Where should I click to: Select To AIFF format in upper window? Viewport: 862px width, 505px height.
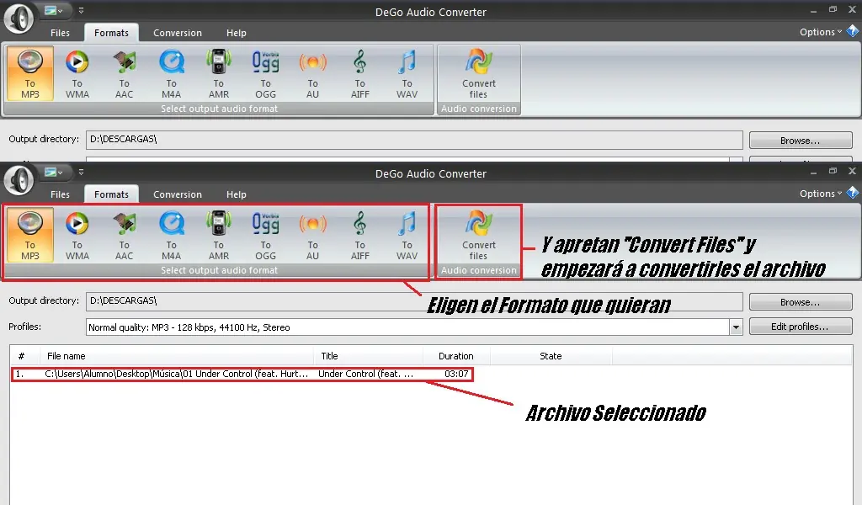point(360,73)
